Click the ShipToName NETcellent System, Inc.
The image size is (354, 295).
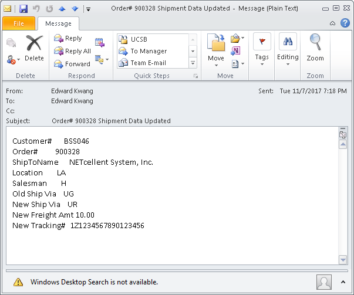pos(111,162)
